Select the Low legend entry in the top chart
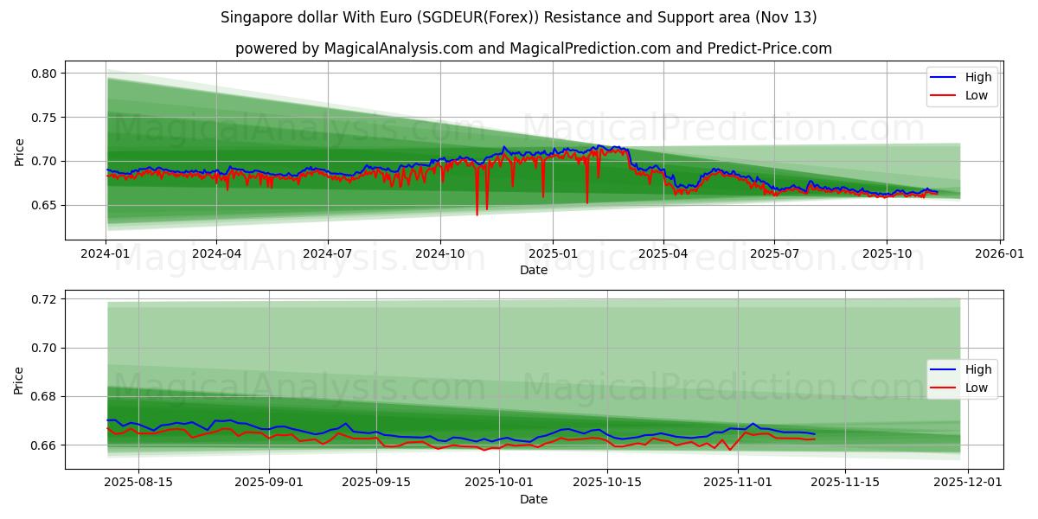This screenshot has height=519, width=1038. pos(975,94)
